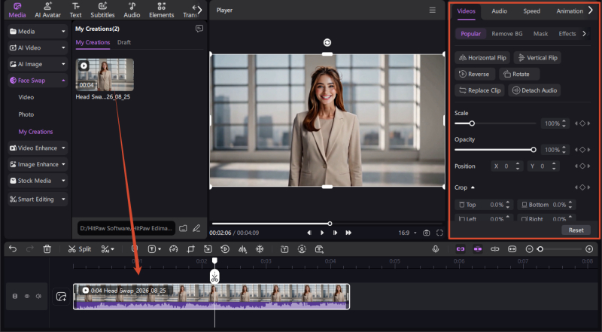Click the Head Swap thumbnail in My Creations
Image resolution: width=602 pixels, height=332 pixels.
pos(105,75)
